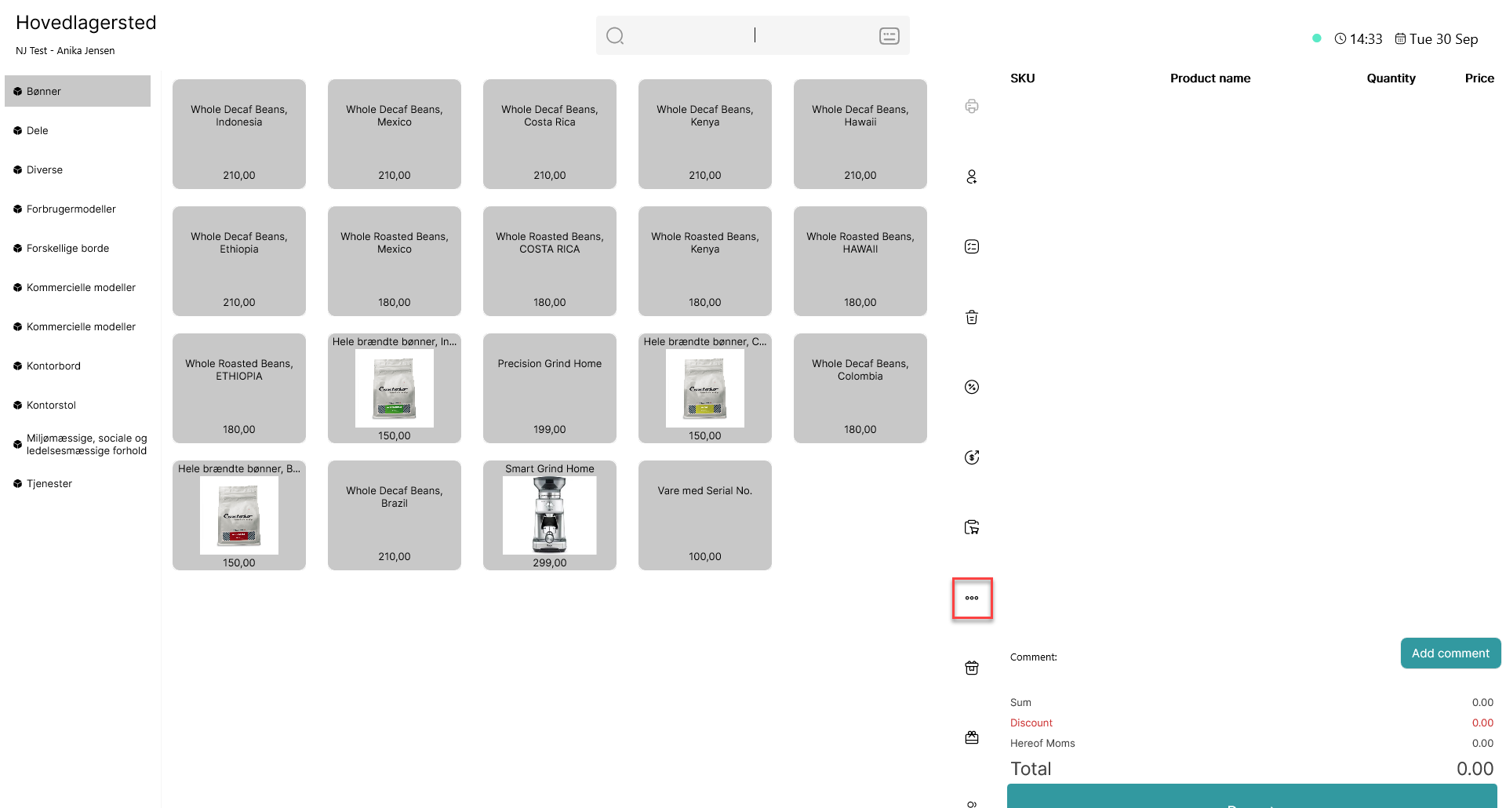Screen dimensions: 1506x808
Task: Open the three-dots more options menu
Action: [x=972, y=598]
